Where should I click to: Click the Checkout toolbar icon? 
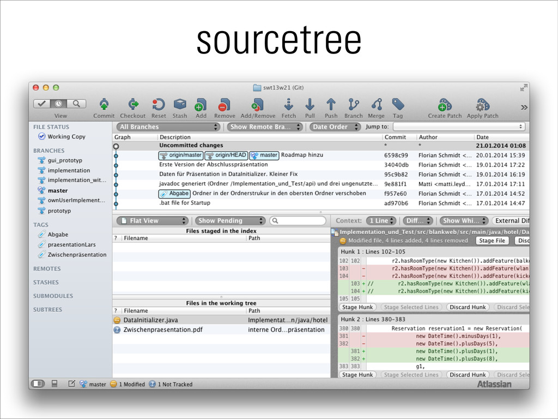coord(133,105)
